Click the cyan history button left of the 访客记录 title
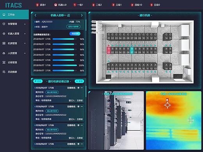 coord(38,81)
